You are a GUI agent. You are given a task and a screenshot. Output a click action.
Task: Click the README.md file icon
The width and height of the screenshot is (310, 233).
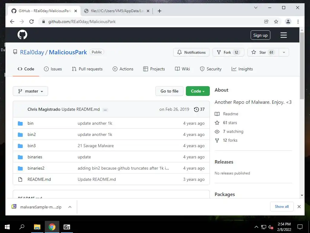20,180
